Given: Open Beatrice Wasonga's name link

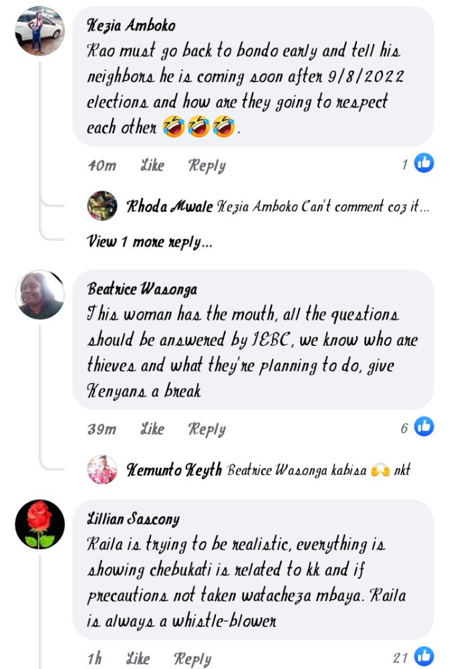Looking at the screenshot, I should [142, 289].
